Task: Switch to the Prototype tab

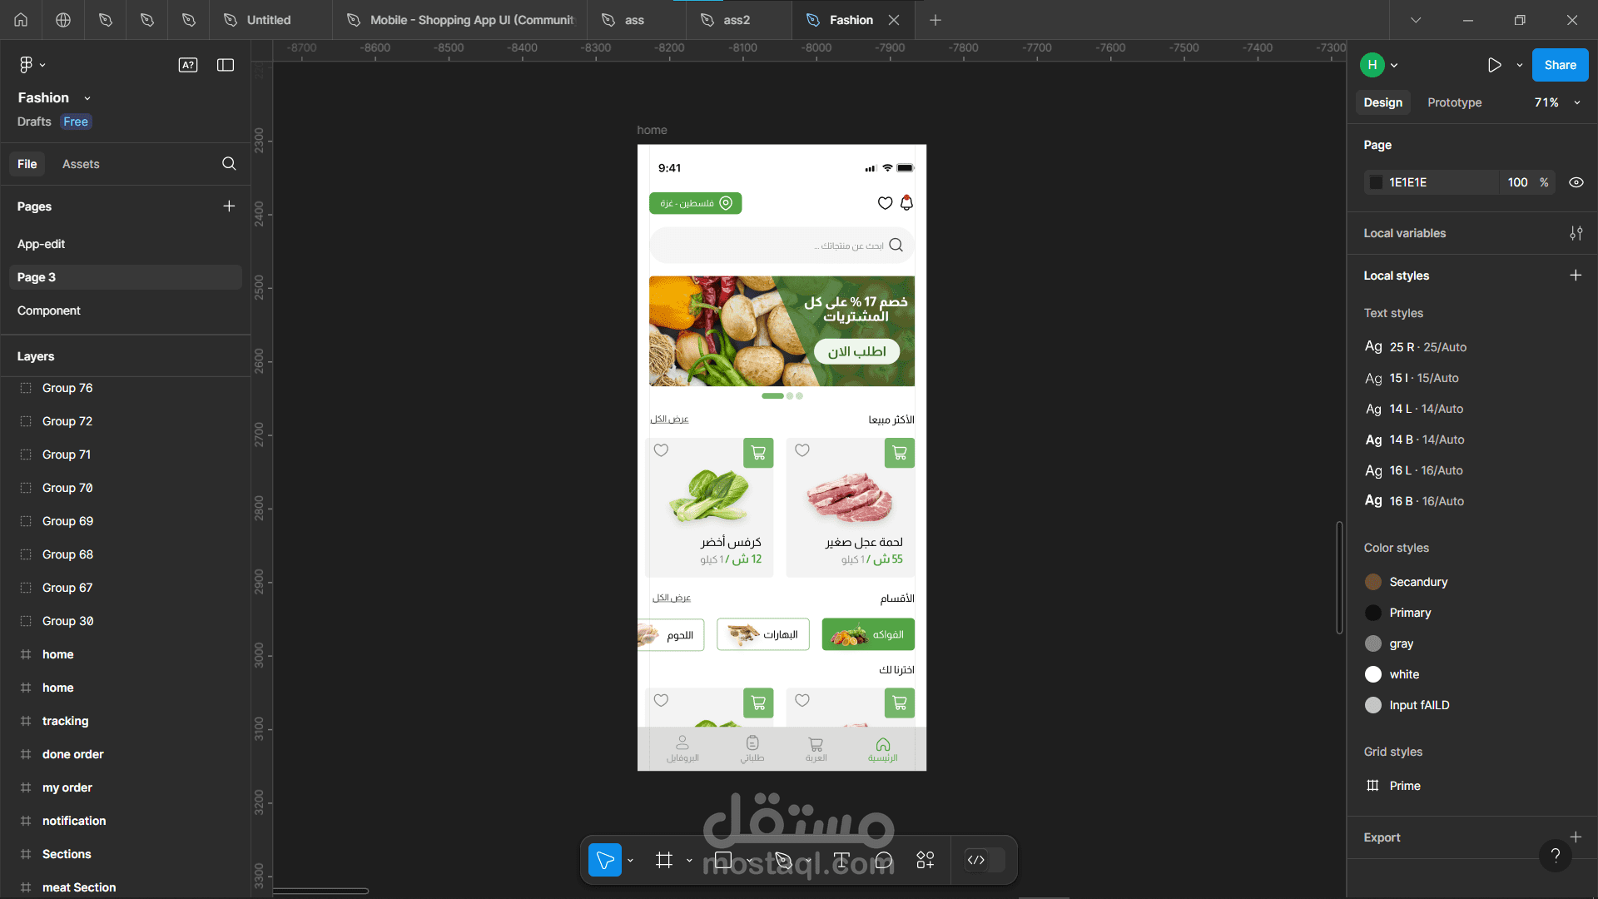Action: 1454,102
